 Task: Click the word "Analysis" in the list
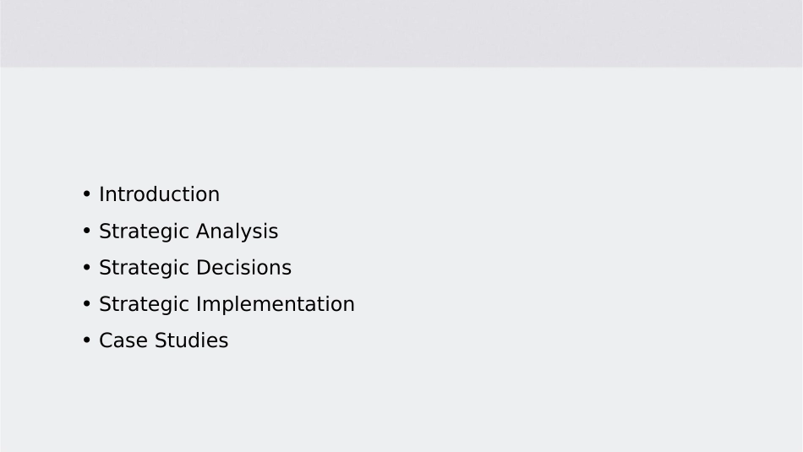tap(238, 231)
